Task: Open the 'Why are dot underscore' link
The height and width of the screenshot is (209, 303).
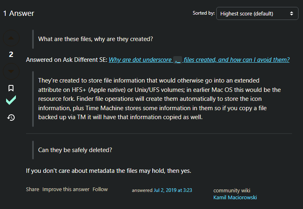Action: [199, 60]
